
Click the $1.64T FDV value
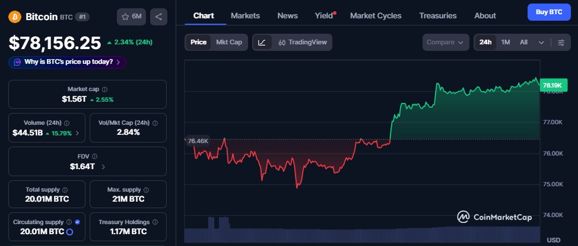[x=82, y=166]
